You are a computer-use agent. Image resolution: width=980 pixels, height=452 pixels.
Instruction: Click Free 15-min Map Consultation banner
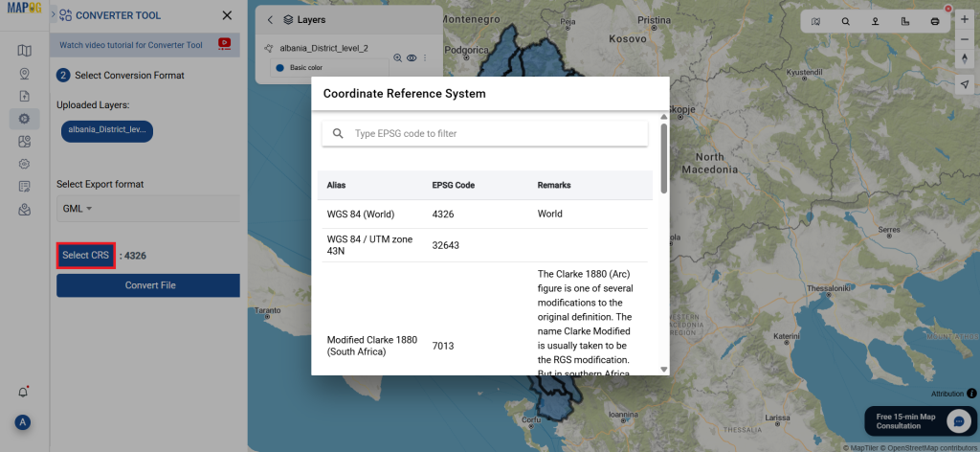(921, 421)
